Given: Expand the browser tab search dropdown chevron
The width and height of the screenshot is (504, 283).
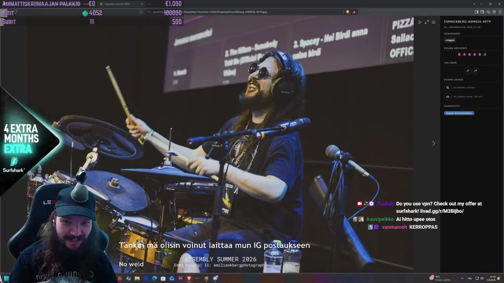Looking at the screenshot, I should click(474, 4).
